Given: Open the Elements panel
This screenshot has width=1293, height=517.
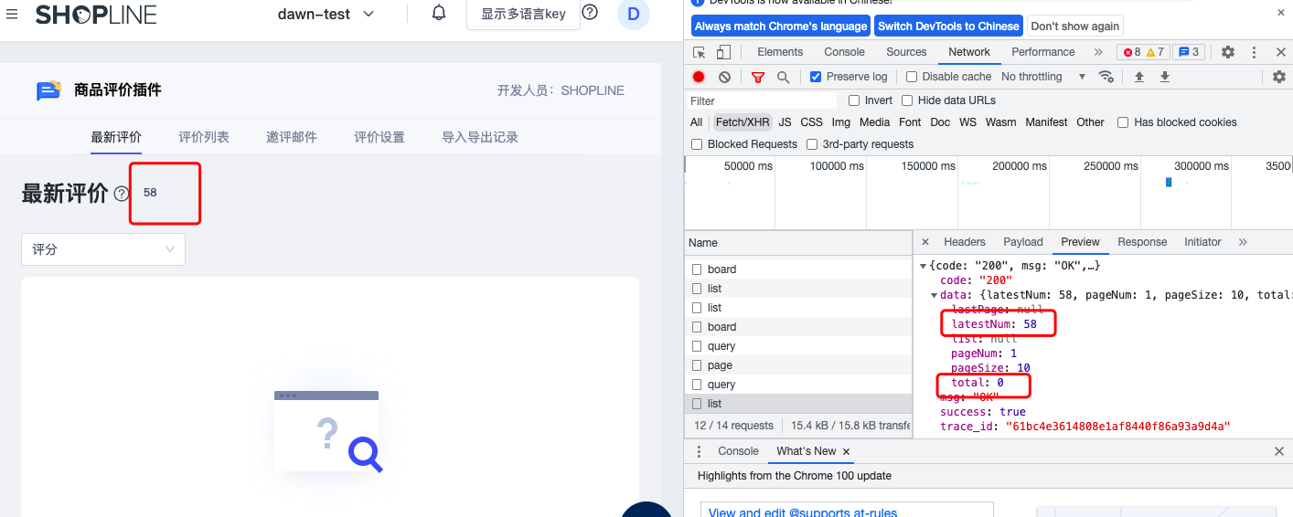Looking at the screenshot, I should (780, 52).
